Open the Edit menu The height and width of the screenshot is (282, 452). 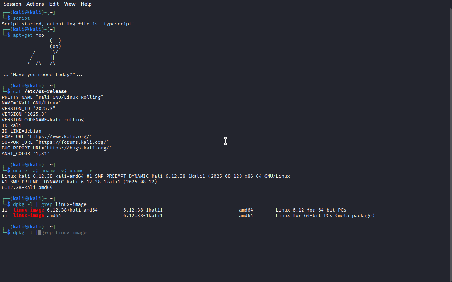(54, 4)
